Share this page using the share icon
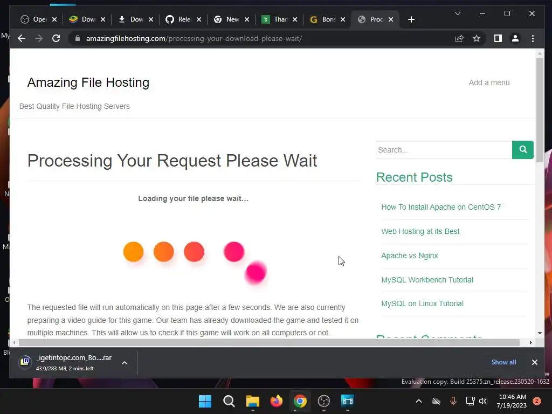The width and height of the screenshot is (552, 414). click(x=459, y=38)
